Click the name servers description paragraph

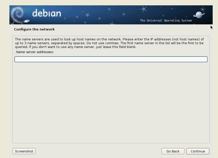(109, 43)
